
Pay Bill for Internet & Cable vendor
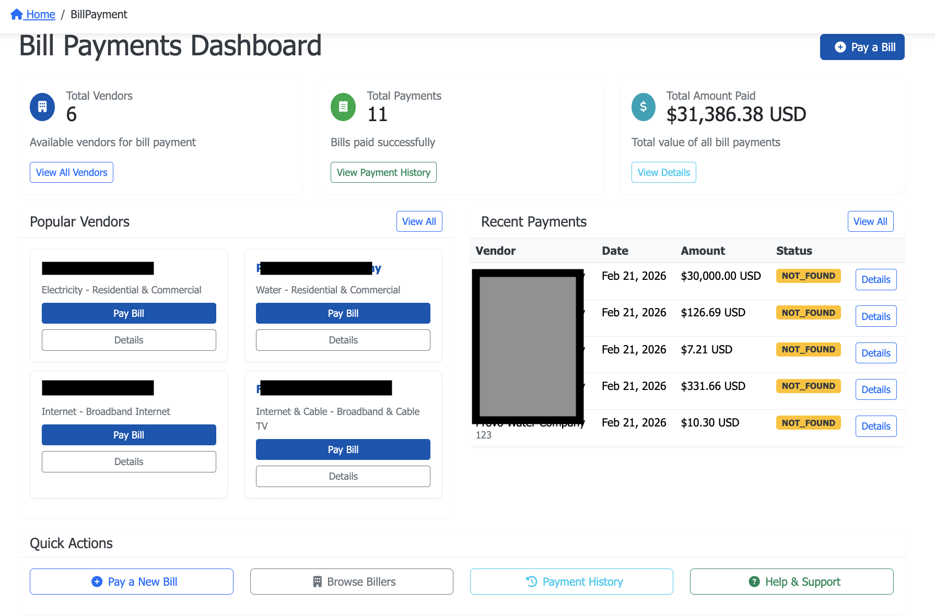343,449
